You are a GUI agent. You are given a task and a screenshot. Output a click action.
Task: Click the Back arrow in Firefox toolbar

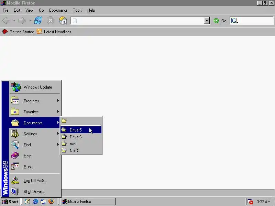[6, 21]
